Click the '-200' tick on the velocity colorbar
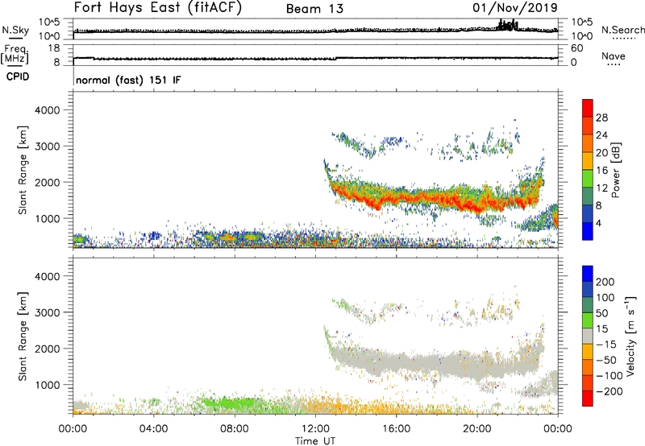The height and width of the screenshot is (446, 645). coord(608,391)
